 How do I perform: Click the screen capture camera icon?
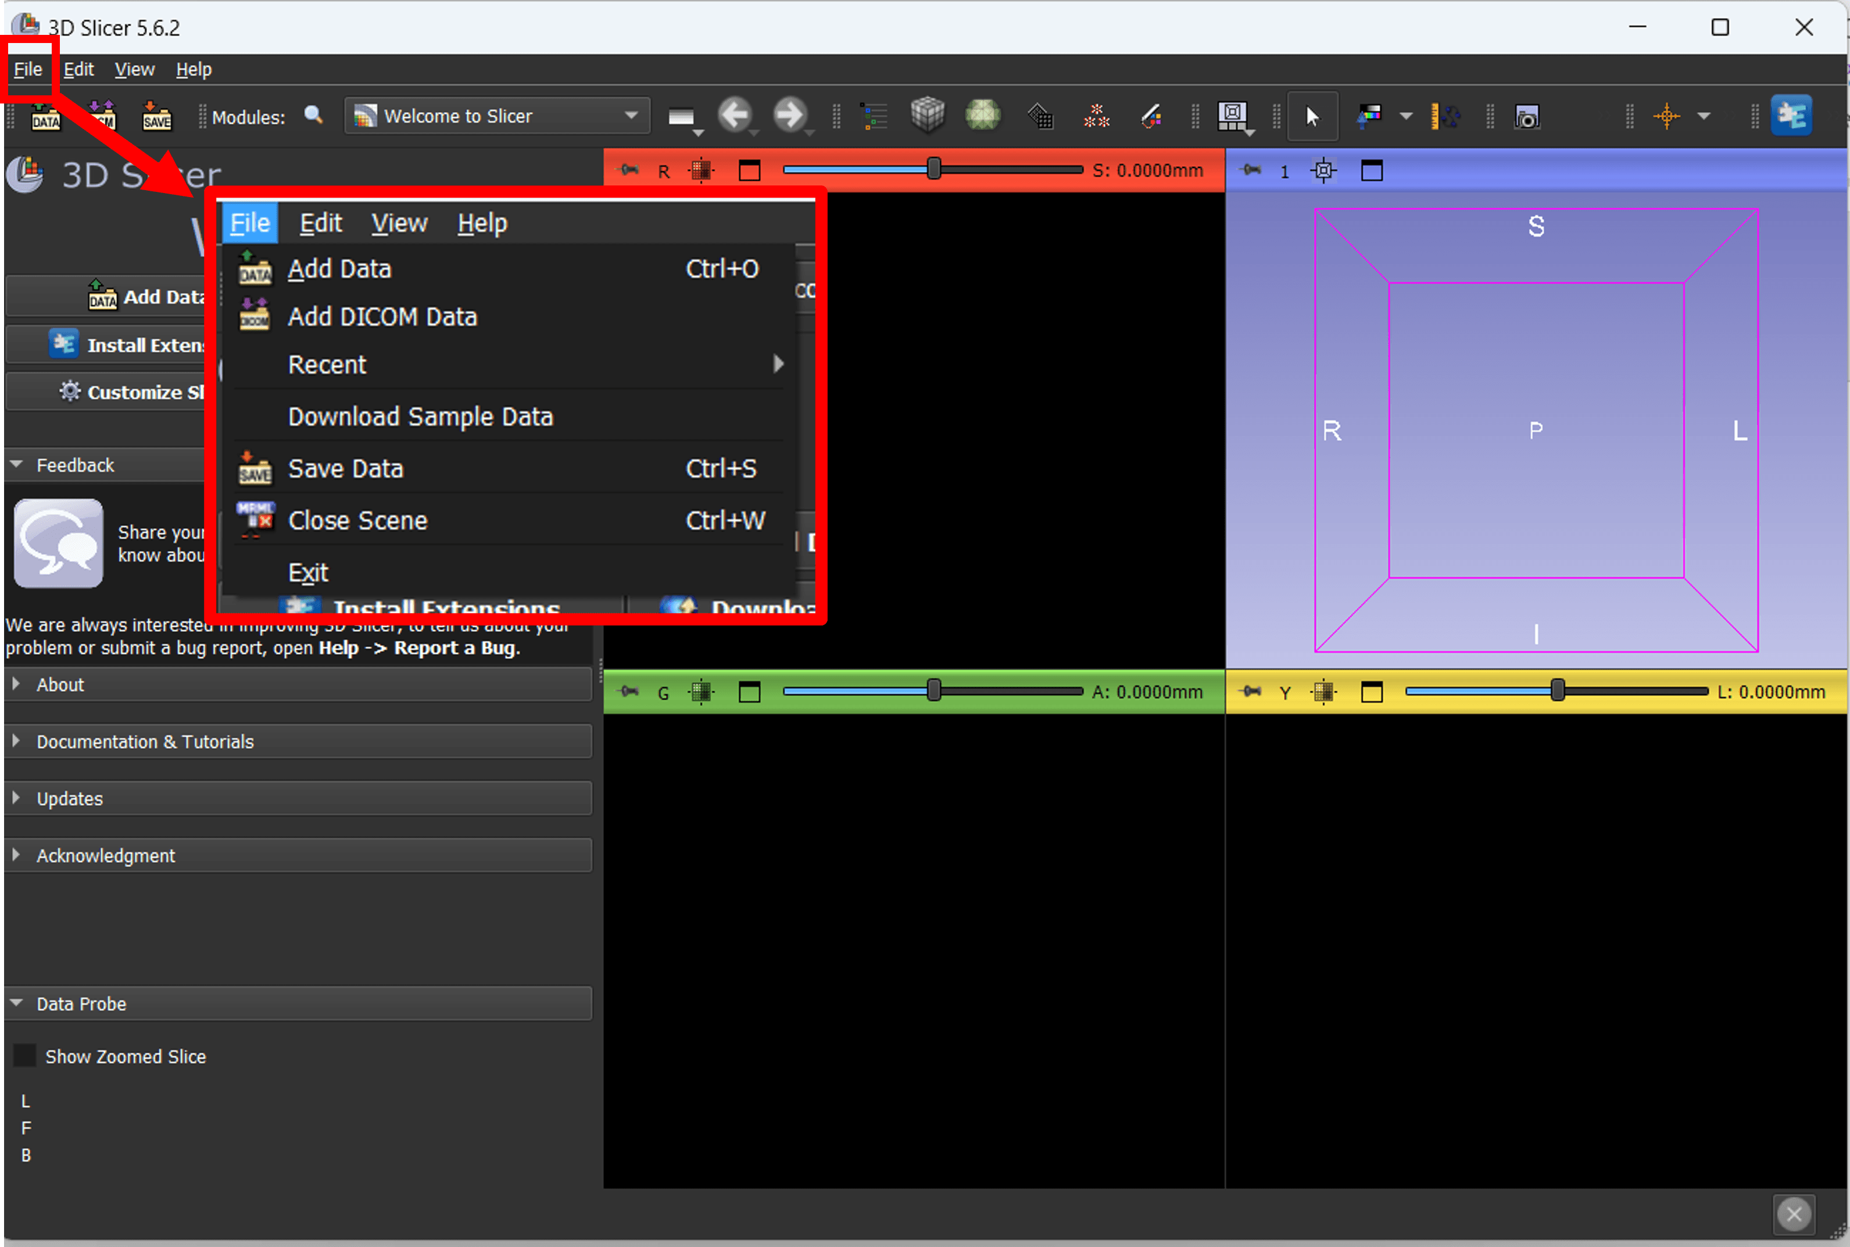(x=1526, y=117)
